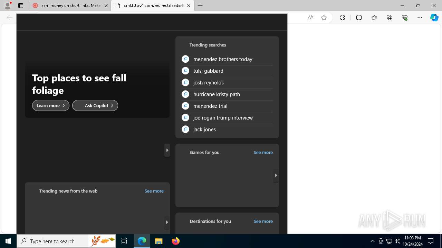This screenshot has width=442, height=248.
Task: Search 'jack jones' trending item
Action: tap(227, 130)
